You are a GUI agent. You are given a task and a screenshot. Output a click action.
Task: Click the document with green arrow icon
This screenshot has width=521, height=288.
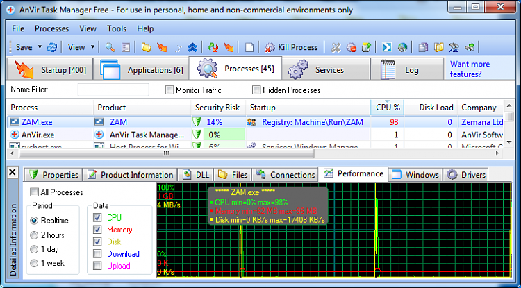[x=366, y=47]
